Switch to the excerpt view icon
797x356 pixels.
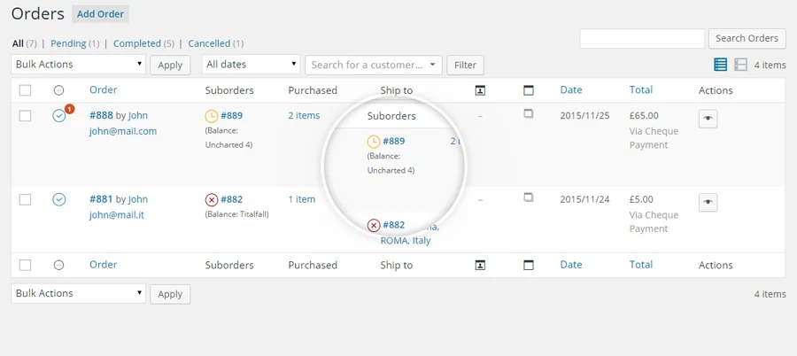pos(740,65)
